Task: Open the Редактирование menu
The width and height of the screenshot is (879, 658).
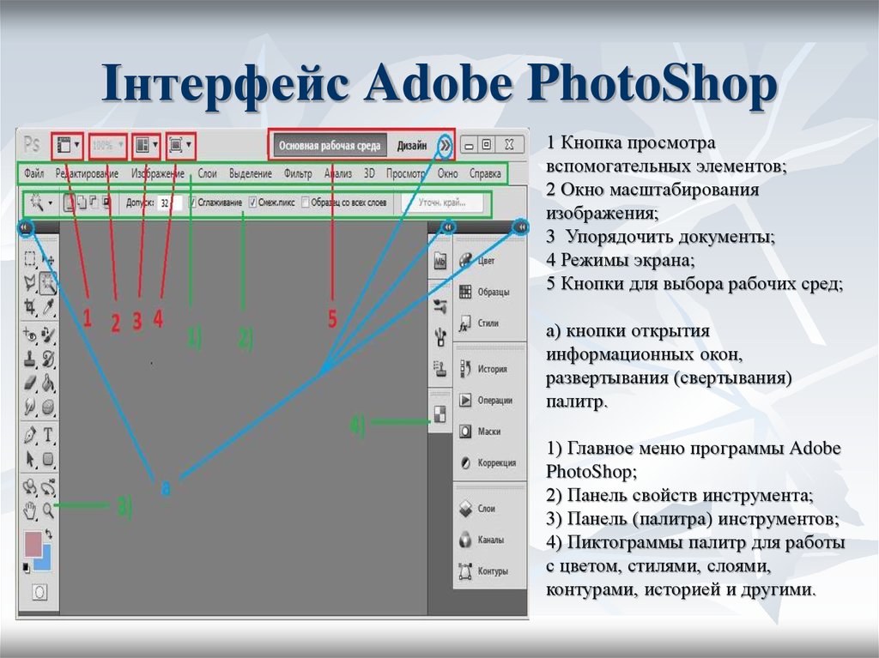Action: [87, 174]
